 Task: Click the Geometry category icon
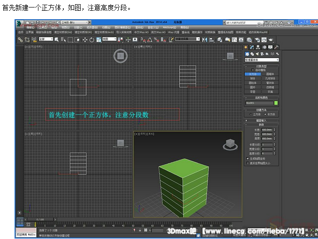247,54
